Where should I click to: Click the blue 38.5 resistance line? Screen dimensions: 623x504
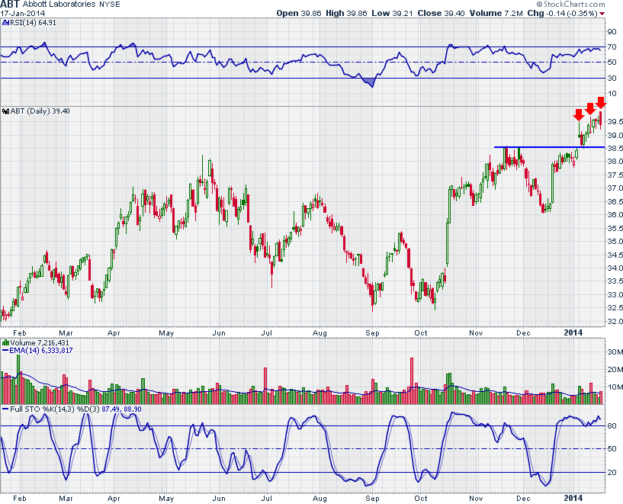click(x=549, y=147)
